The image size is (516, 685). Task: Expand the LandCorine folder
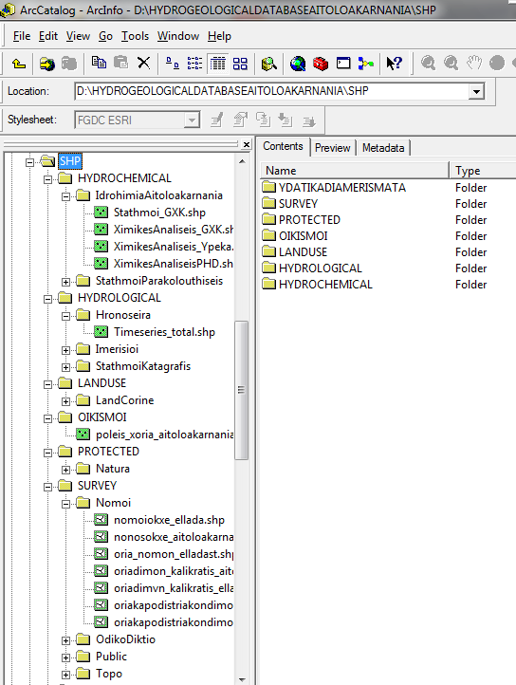pyautogui.click(x=65, y=401)
